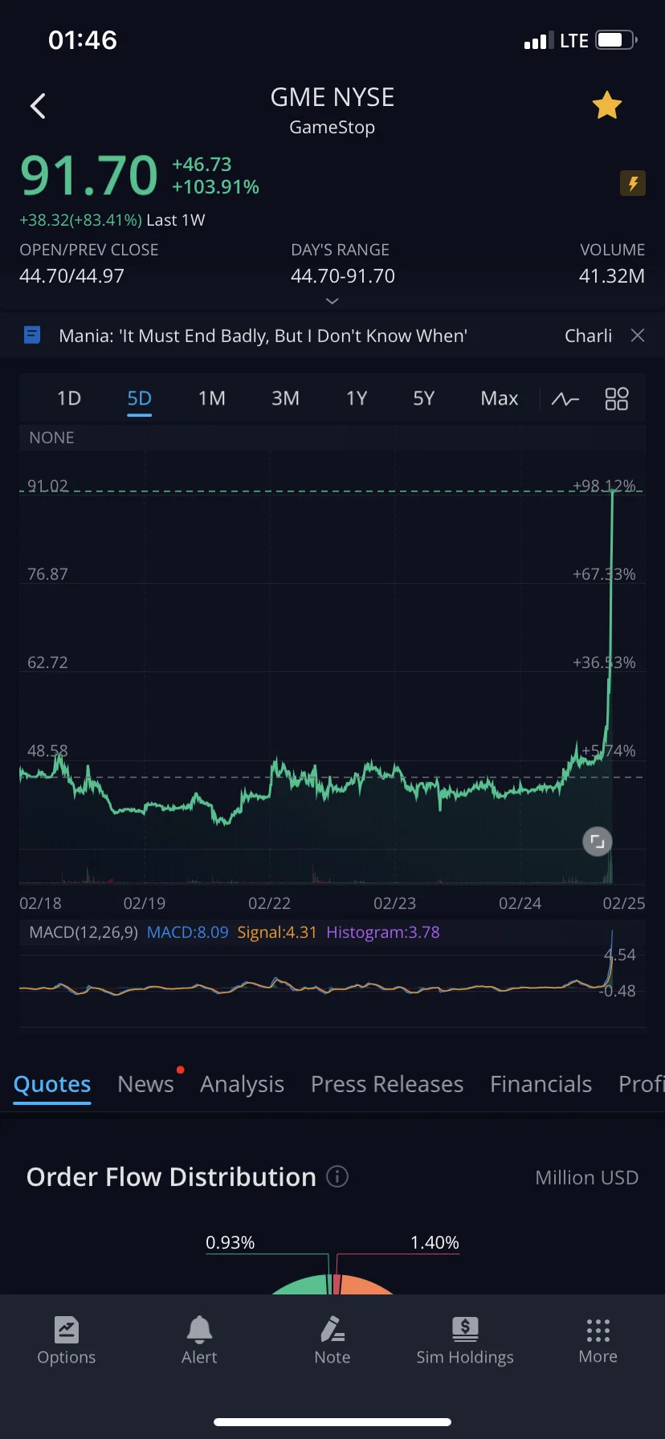Switch to the Quotes tab
Image resolution: width=665 pixels, height=1439 pixels.
pyautogui.click(x=52, y=1084)
